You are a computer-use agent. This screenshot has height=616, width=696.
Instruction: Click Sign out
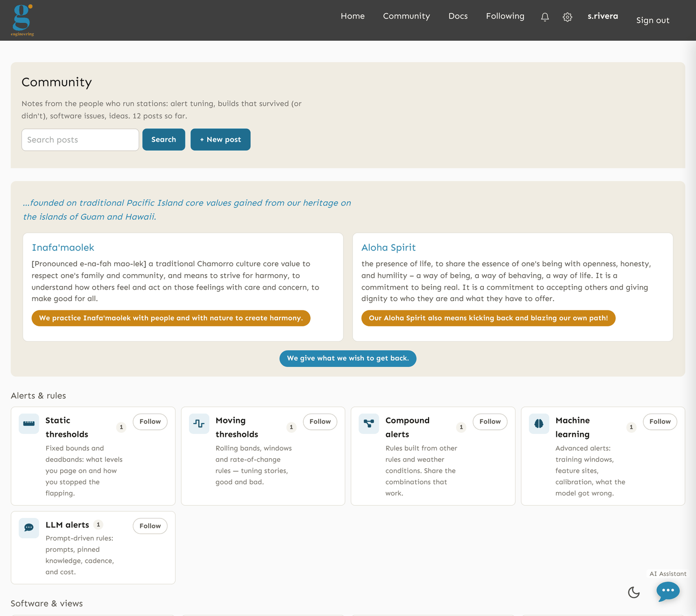(x=653, y=20)
